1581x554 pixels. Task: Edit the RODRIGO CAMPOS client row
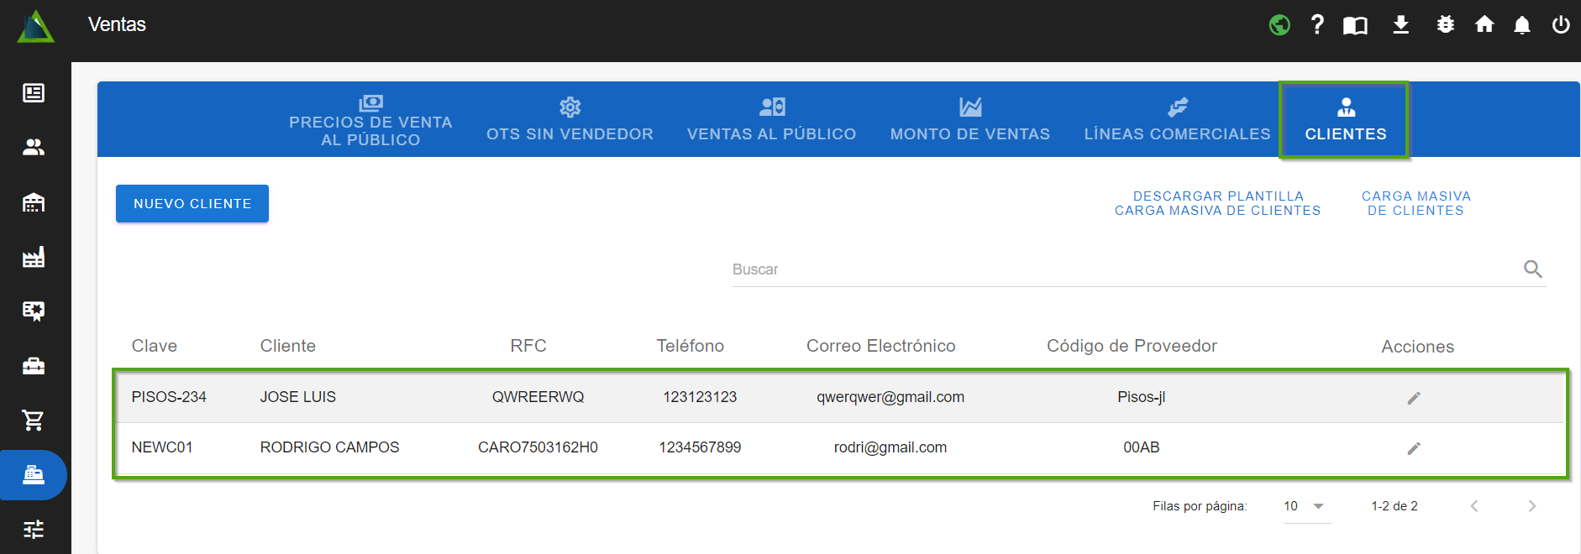(1414, 448)
